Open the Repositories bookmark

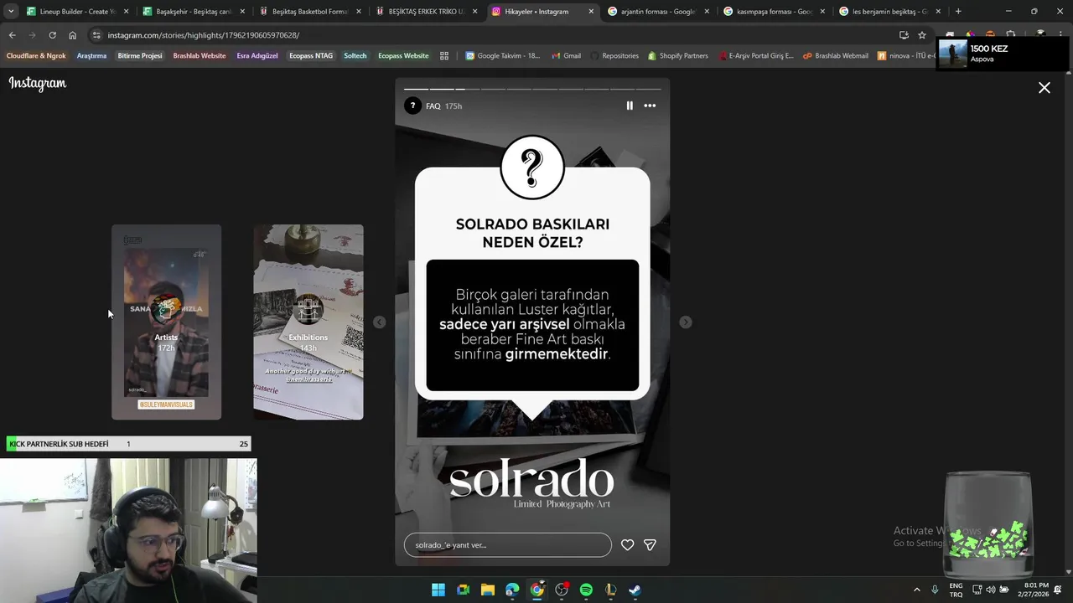(x=614, y=56)
